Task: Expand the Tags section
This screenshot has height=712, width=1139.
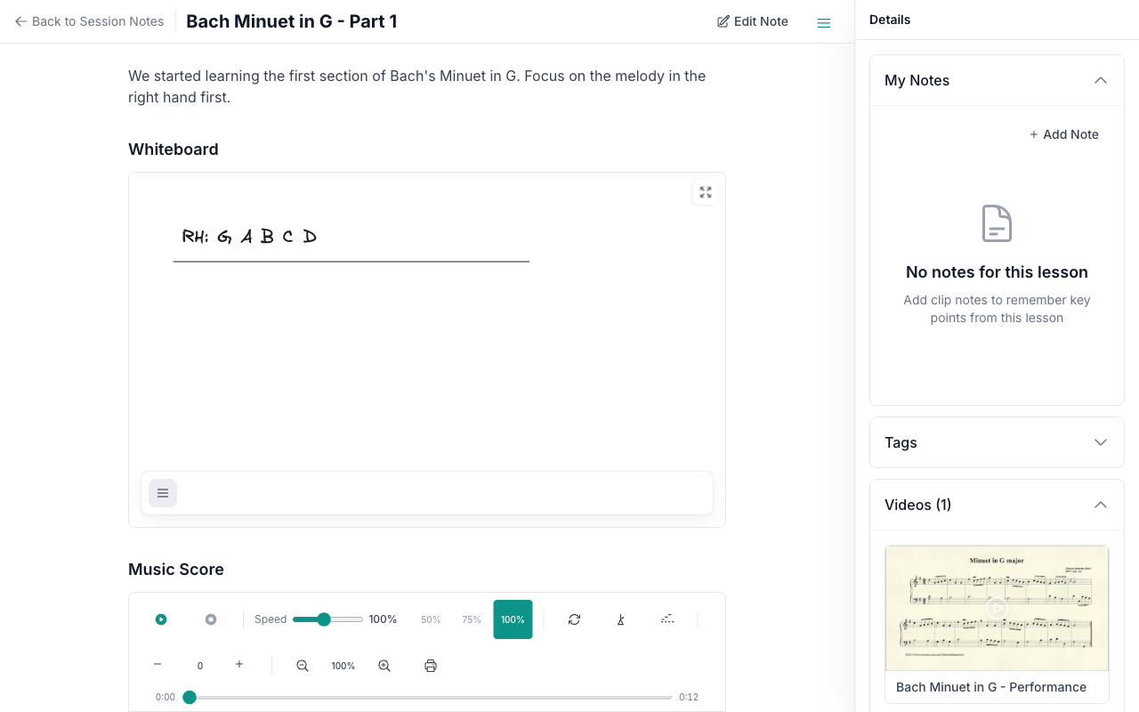Action: (x=1100, y=442)
